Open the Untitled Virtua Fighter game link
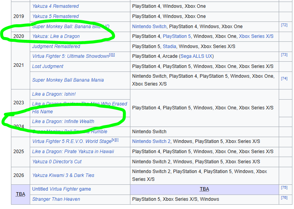The height and width of the screenshot is (209, 294). pyautogui.click(x=61, y=189)
